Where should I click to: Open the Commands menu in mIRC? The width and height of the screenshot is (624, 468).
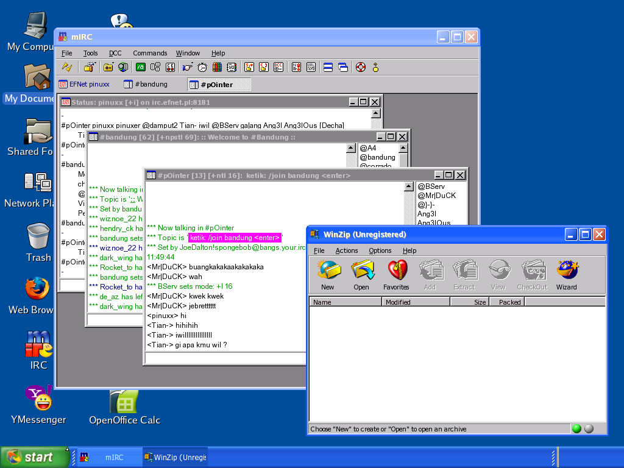(x=150, y=53)
